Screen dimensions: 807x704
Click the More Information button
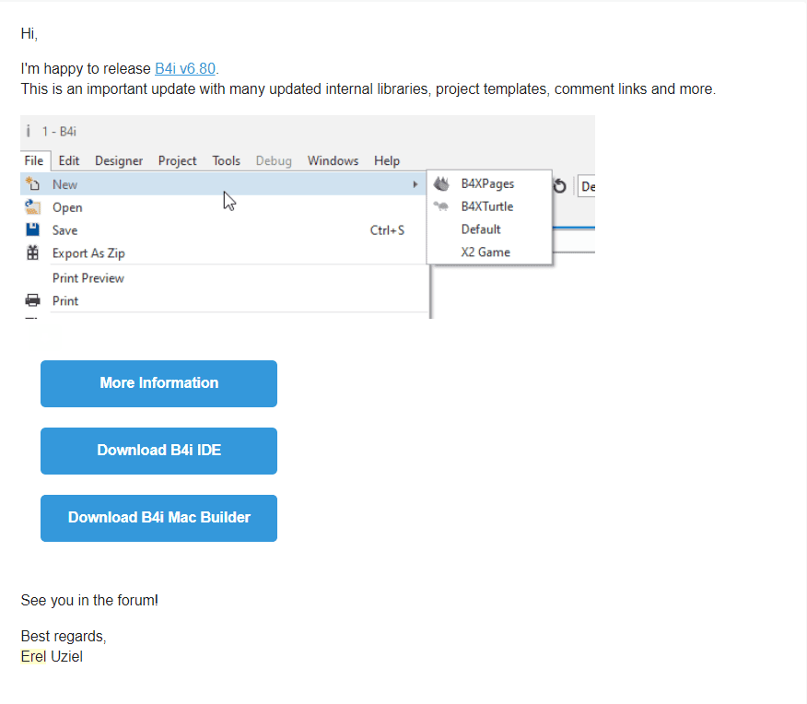point(159,383)
